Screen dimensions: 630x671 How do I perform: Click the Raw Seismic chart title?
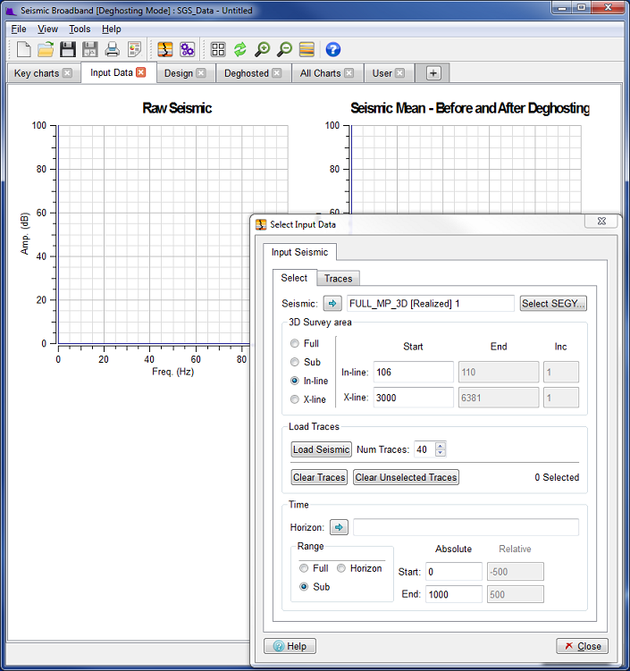click(177, 108)
